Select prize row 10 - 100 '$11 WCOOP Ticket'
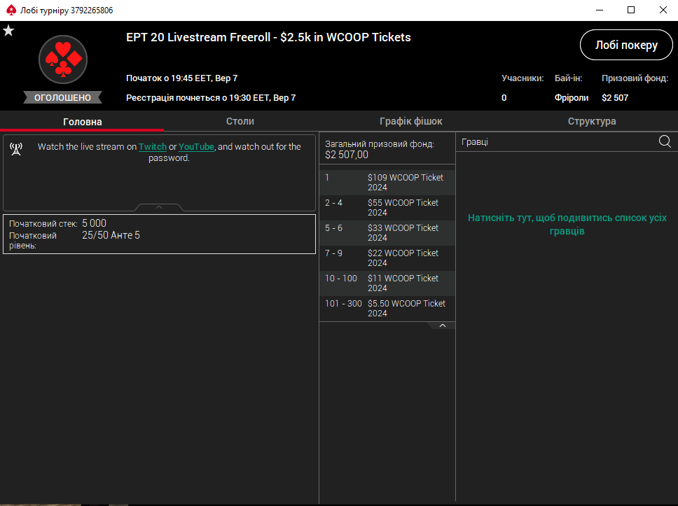The width and height of the screenshot is (678, 506). click(387, 283)
